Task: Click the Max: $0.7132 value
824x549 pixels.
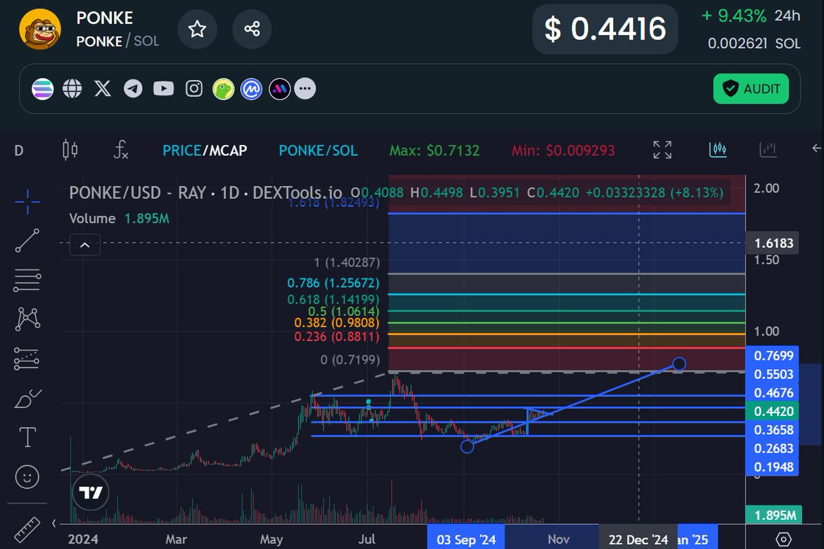Action: point(435,150)
